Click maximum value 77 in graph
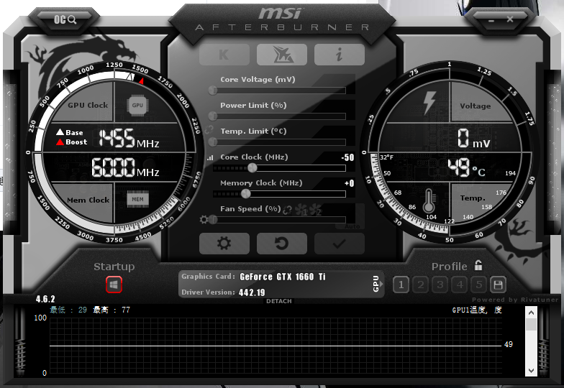This screenshot has height=388, width=564. pos(125,310)
